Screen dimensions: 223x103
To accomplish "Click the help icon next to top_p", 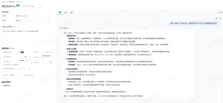I will [x=38, y=57].
